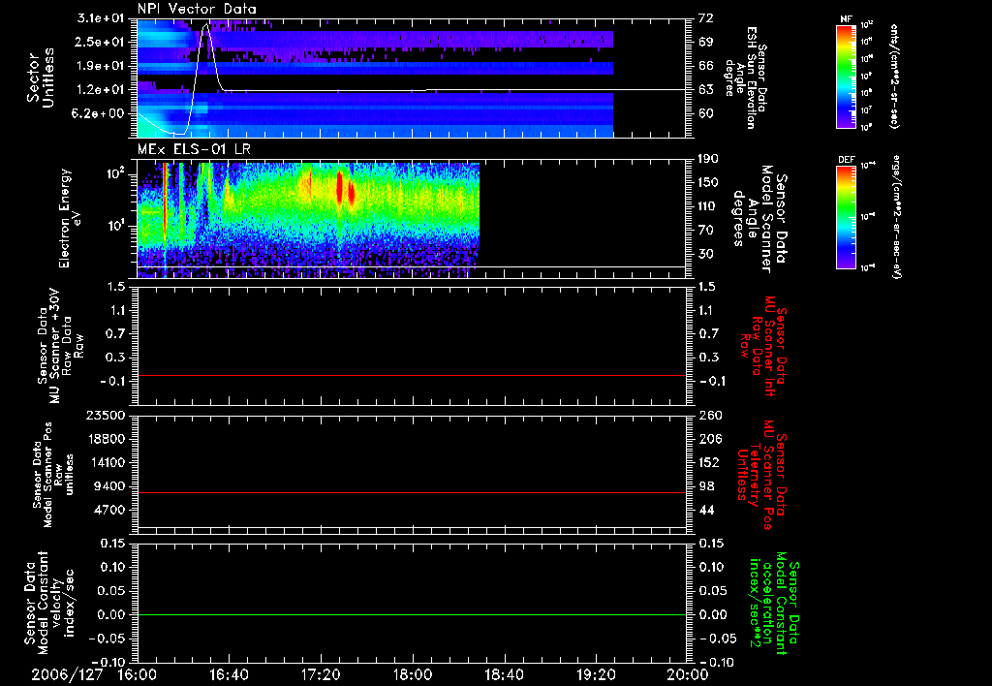Image resolution: width=992 pixels, height=686 pixels.
Task: Click the 20:00 time tick label
Action: click(x=688, y=674)
